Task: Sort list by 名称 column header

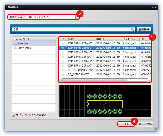Action: (81, 39)
